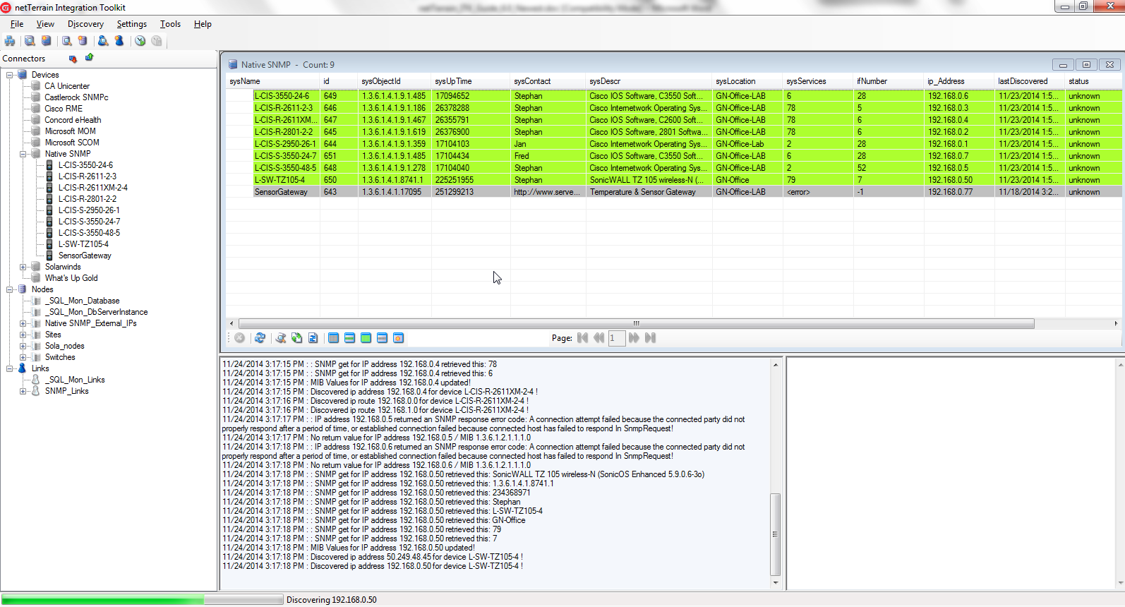This screenshot has width=1125, height=607.
Task: Click the green grid view icon below table
Action: click(366, 338)
